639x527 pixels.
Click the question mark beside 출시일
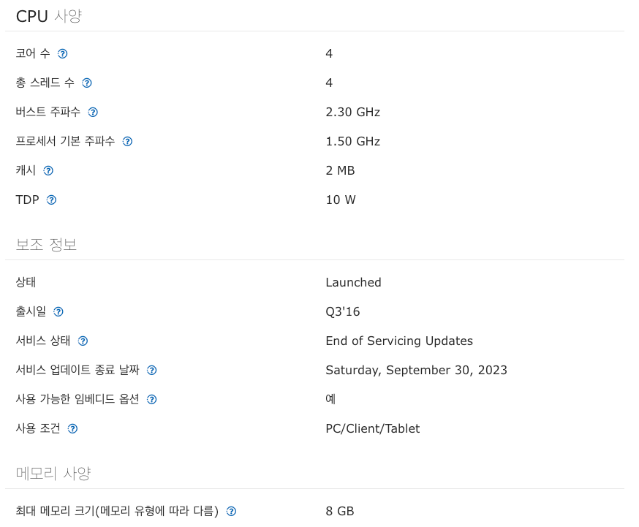[x=58, y=312]
